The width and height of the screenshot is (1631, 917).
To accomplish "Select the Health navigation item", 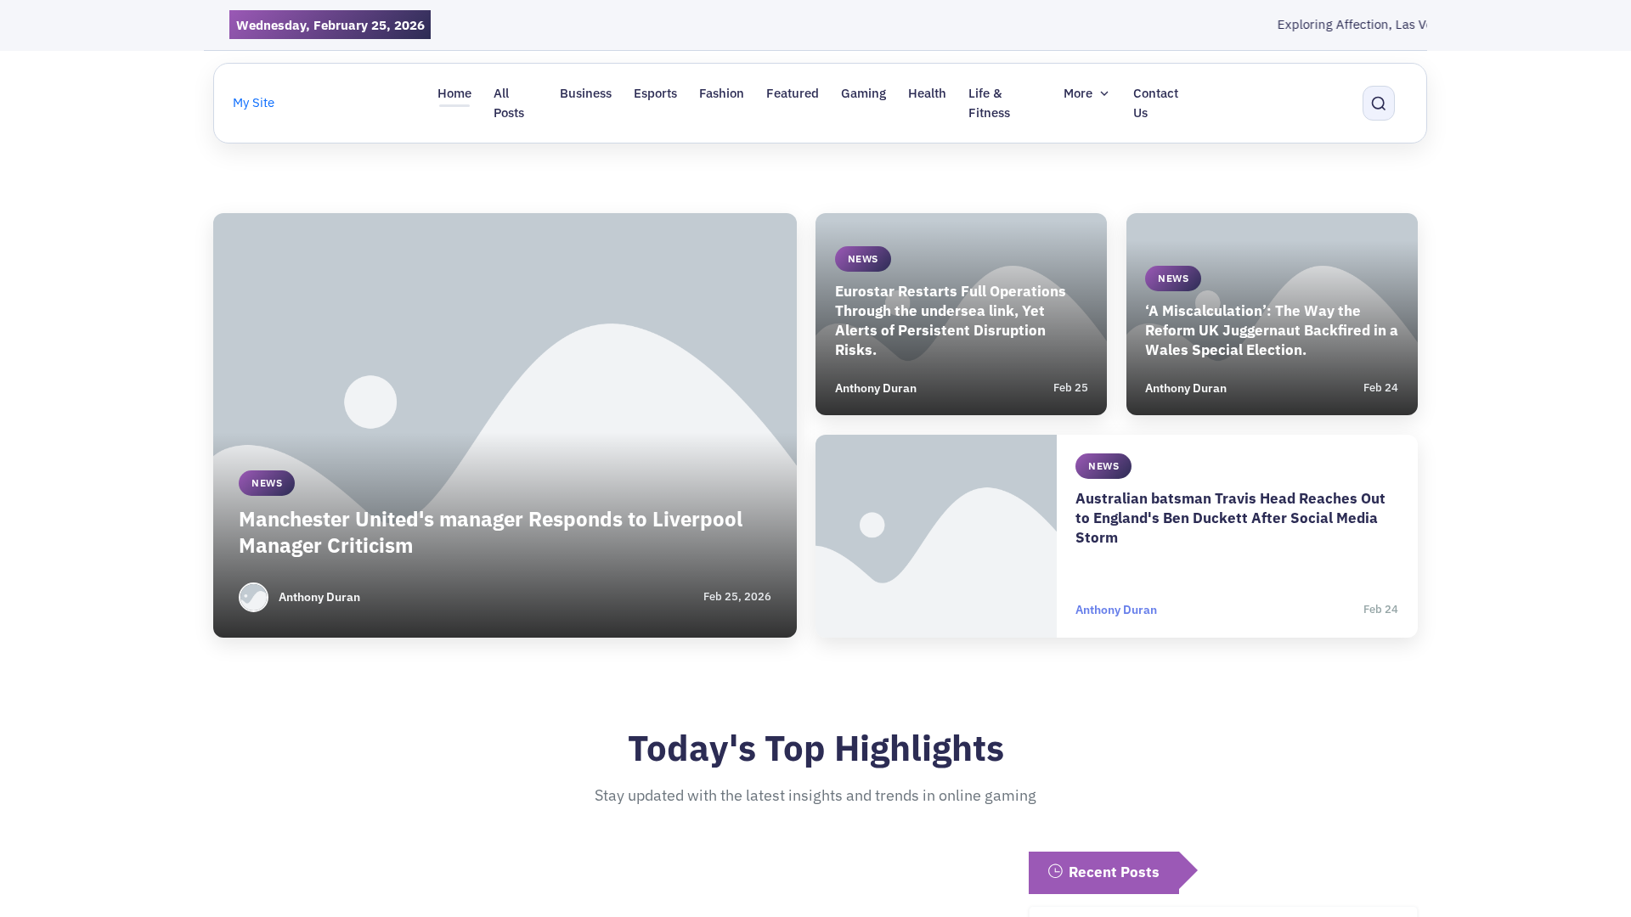I will point(926,93).
